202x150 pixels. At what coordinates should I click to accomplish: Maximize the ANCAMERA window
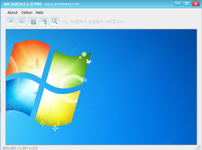coord(187,3)
